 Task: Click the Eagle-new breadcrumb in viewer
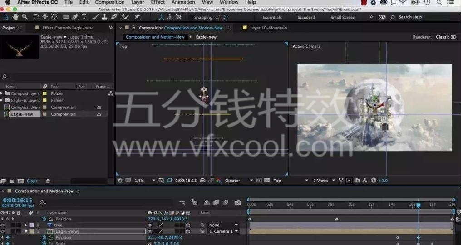pyautogui.click(x=206, y=37)
